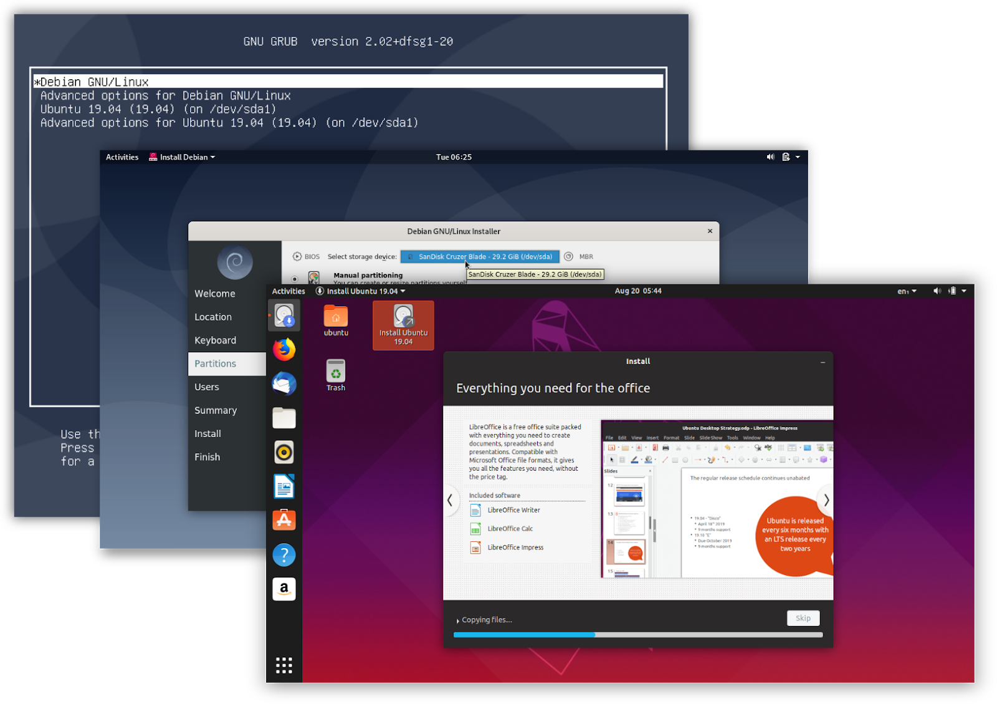Screen dimensions: 997x704
Task: Open the SanDisk Cruzer Blade storage device dropdown
Action: (480, 256)
